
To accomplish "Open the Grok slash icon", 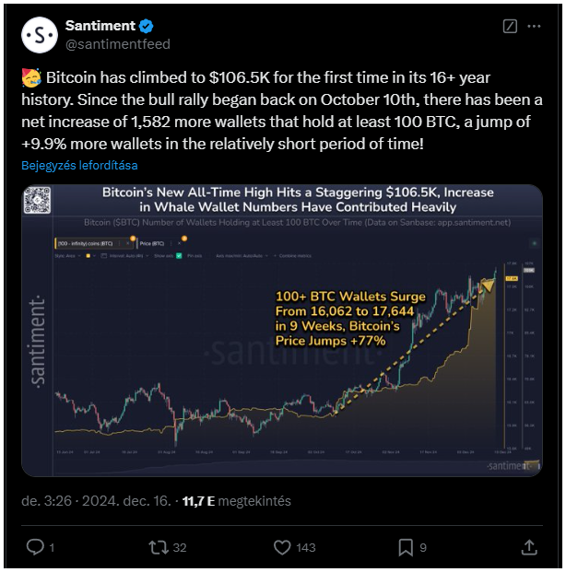I will pos(510,27).
